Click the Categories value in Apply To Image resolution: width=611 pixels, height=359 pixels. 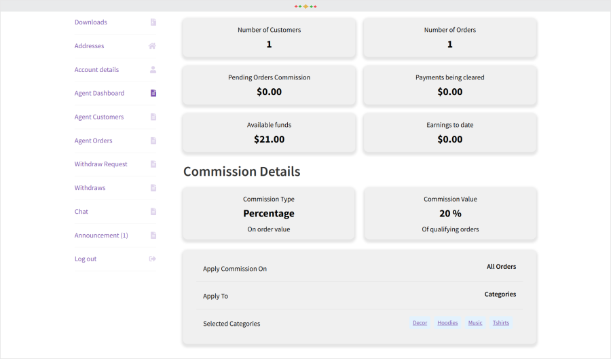tap(500, 295)
